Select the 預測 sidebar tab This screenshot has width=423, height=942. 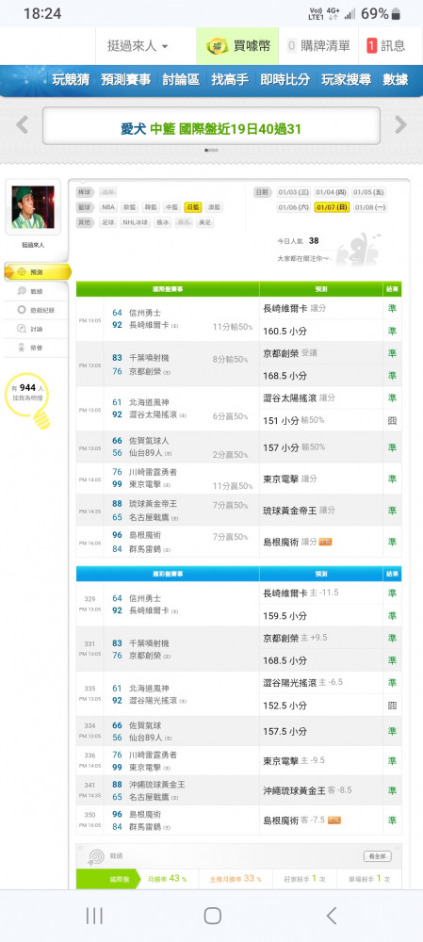point(38,272)
